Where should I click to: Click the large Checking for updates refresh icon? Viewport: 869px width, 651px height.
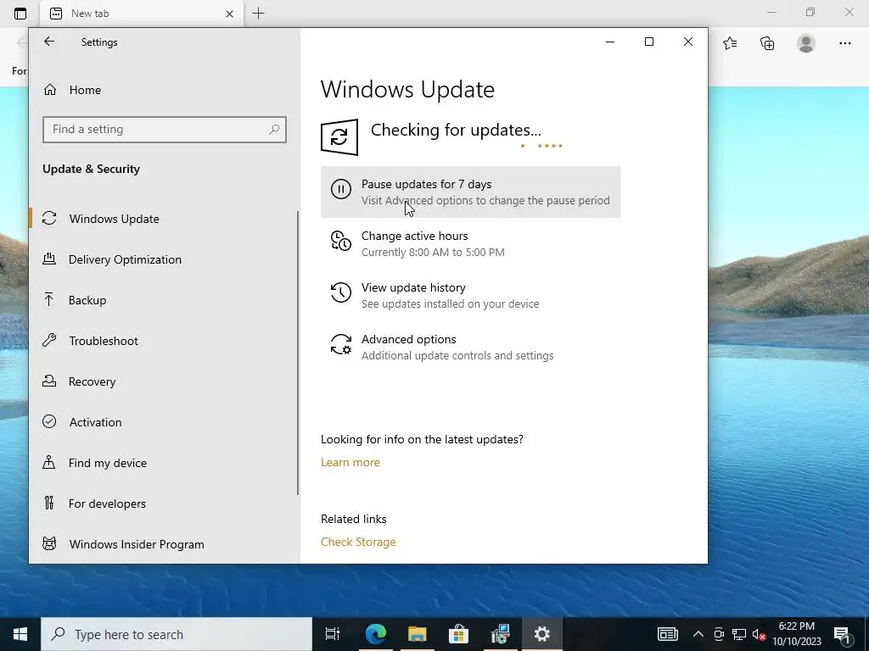(339, 136)
